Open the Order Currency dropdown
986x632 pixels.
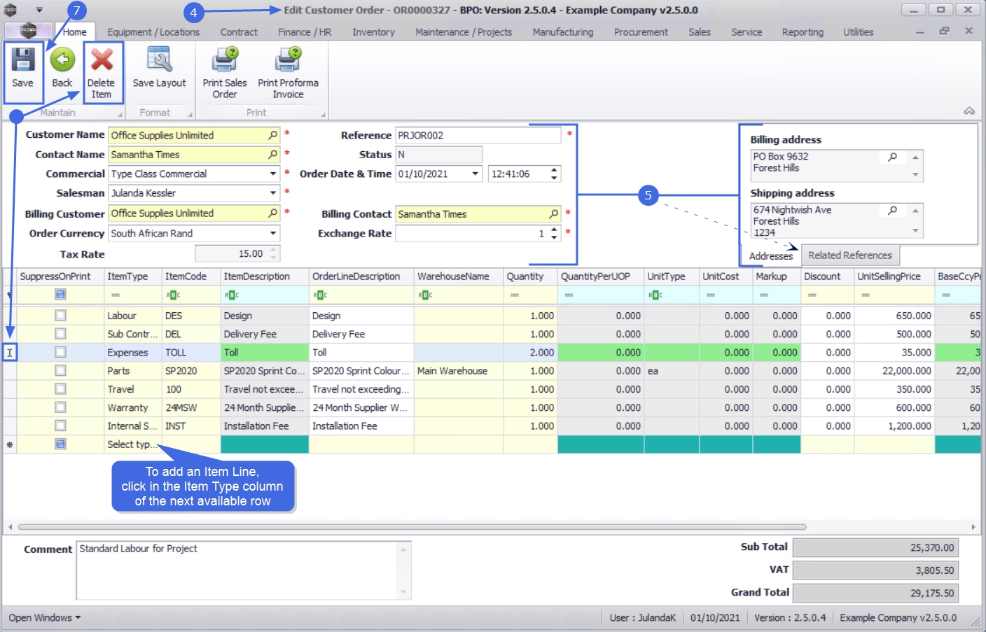(272, 234)
